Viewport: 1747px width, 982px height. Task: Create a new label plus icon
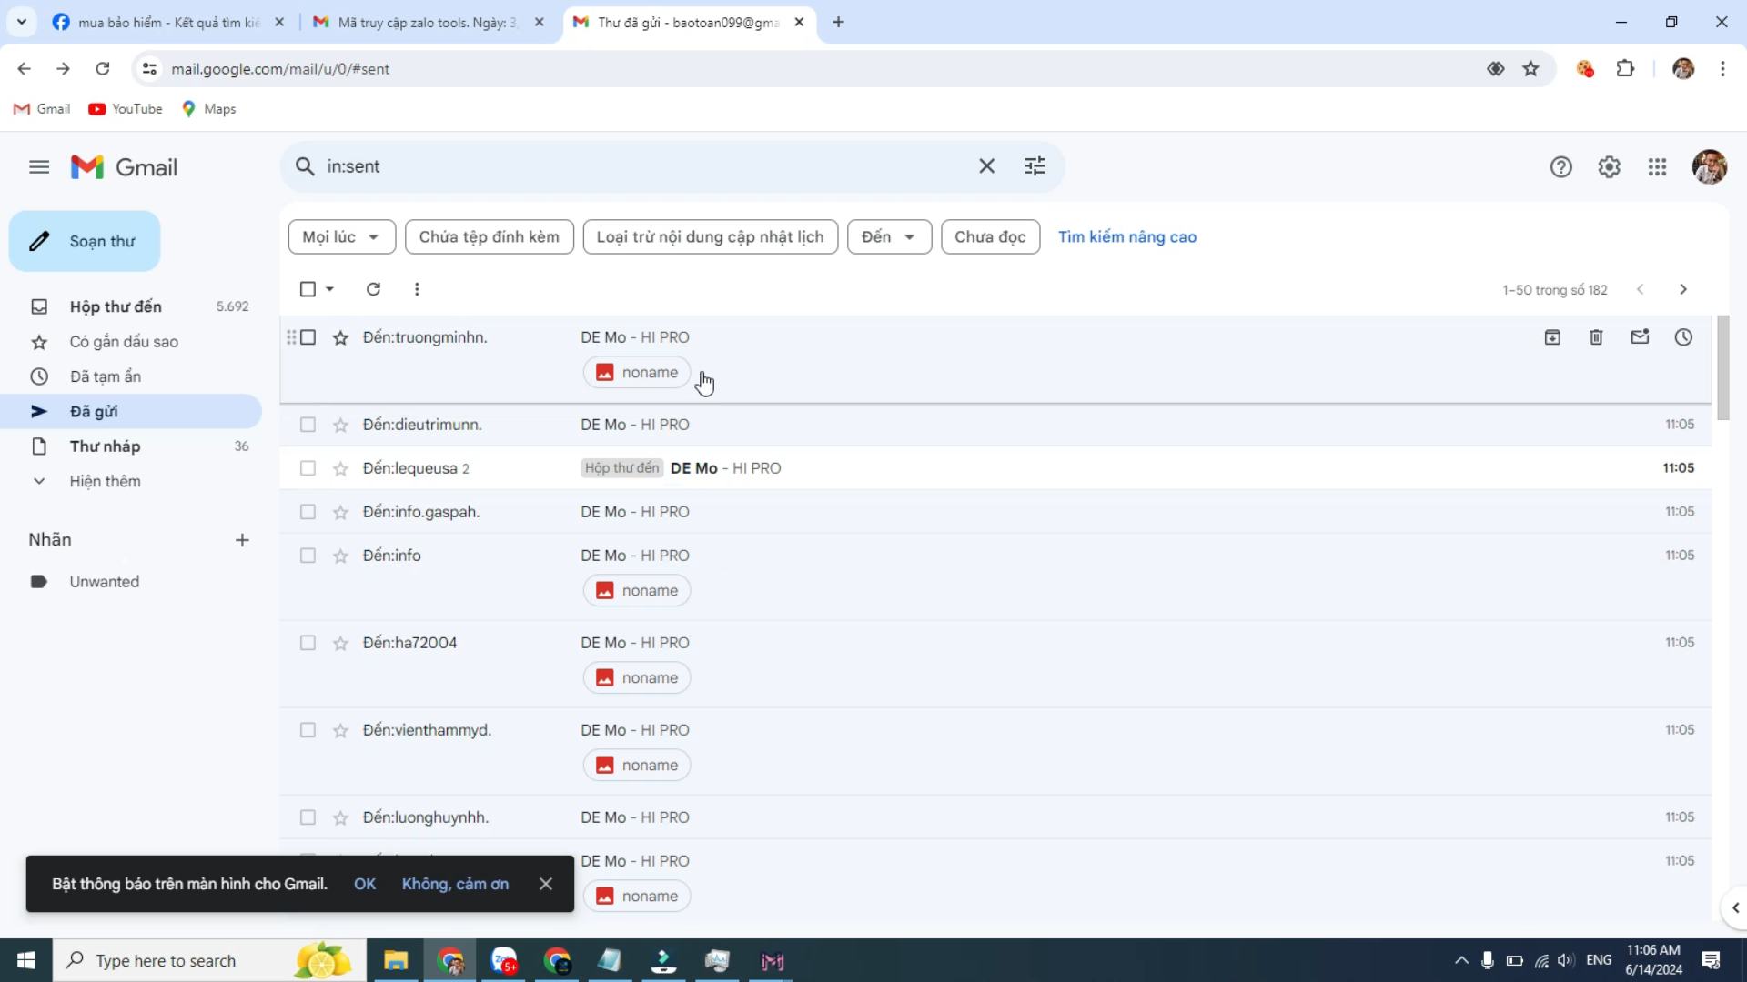click(x=242, y=540)
